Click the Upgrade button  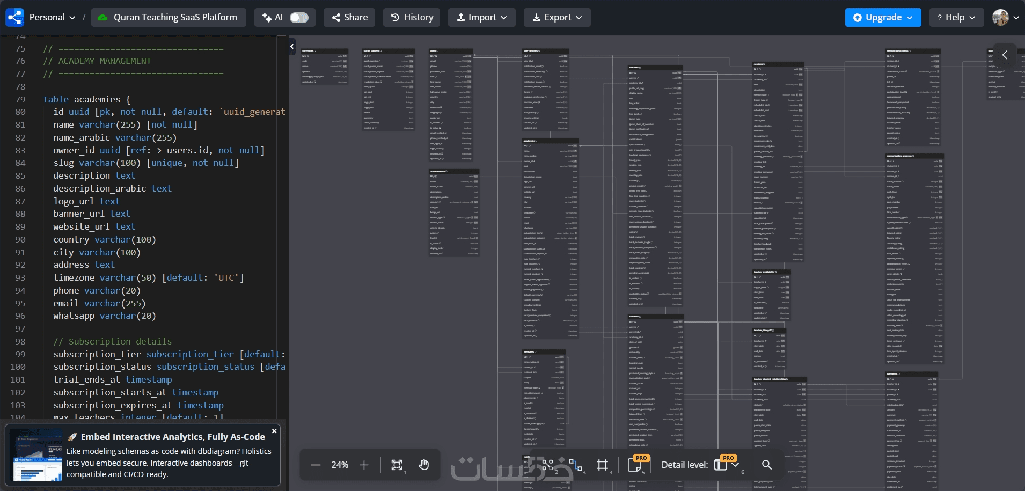pos(883,18)
